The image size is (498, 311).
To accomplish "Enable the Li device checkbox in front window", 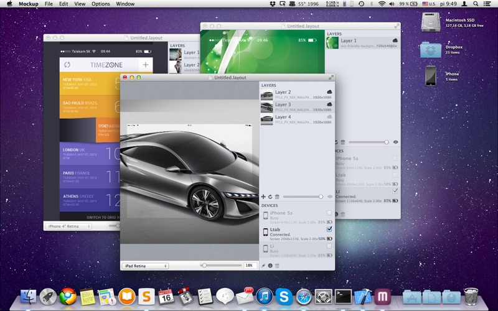I will 329,246.
